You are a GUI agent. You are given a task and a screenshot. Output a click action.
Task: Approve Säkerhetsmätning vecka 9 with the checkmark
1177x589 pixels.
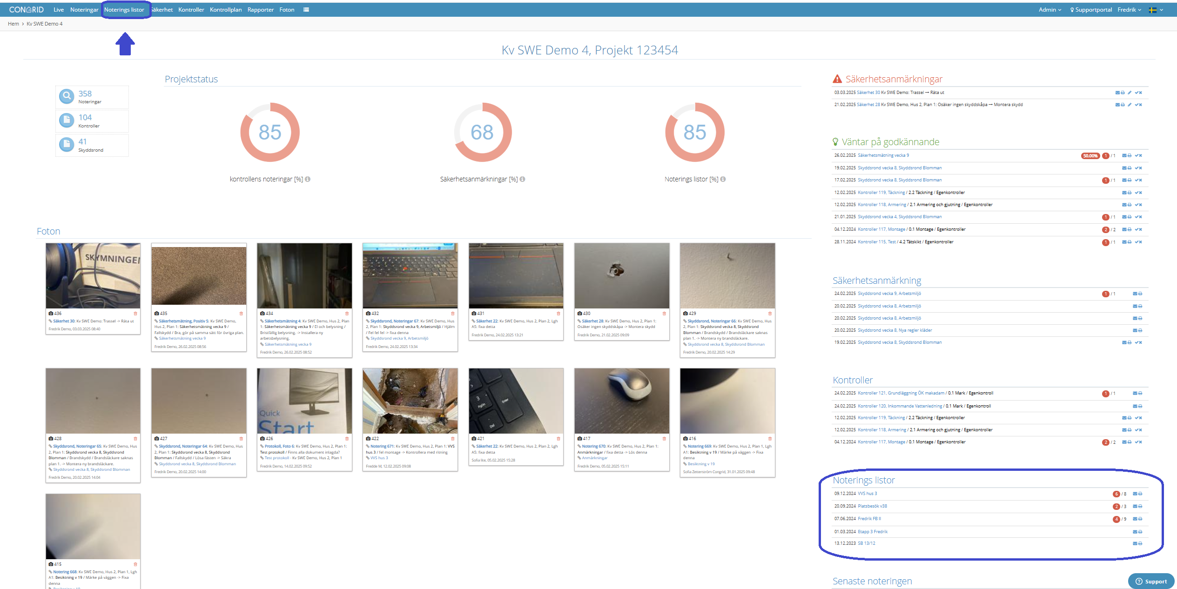tap(1137, 155)
